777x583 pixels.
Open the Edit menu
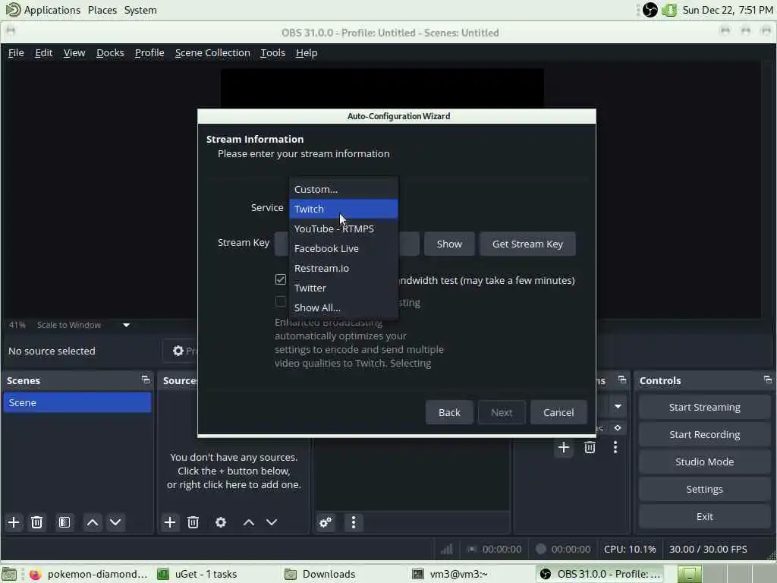pos(43,52)
